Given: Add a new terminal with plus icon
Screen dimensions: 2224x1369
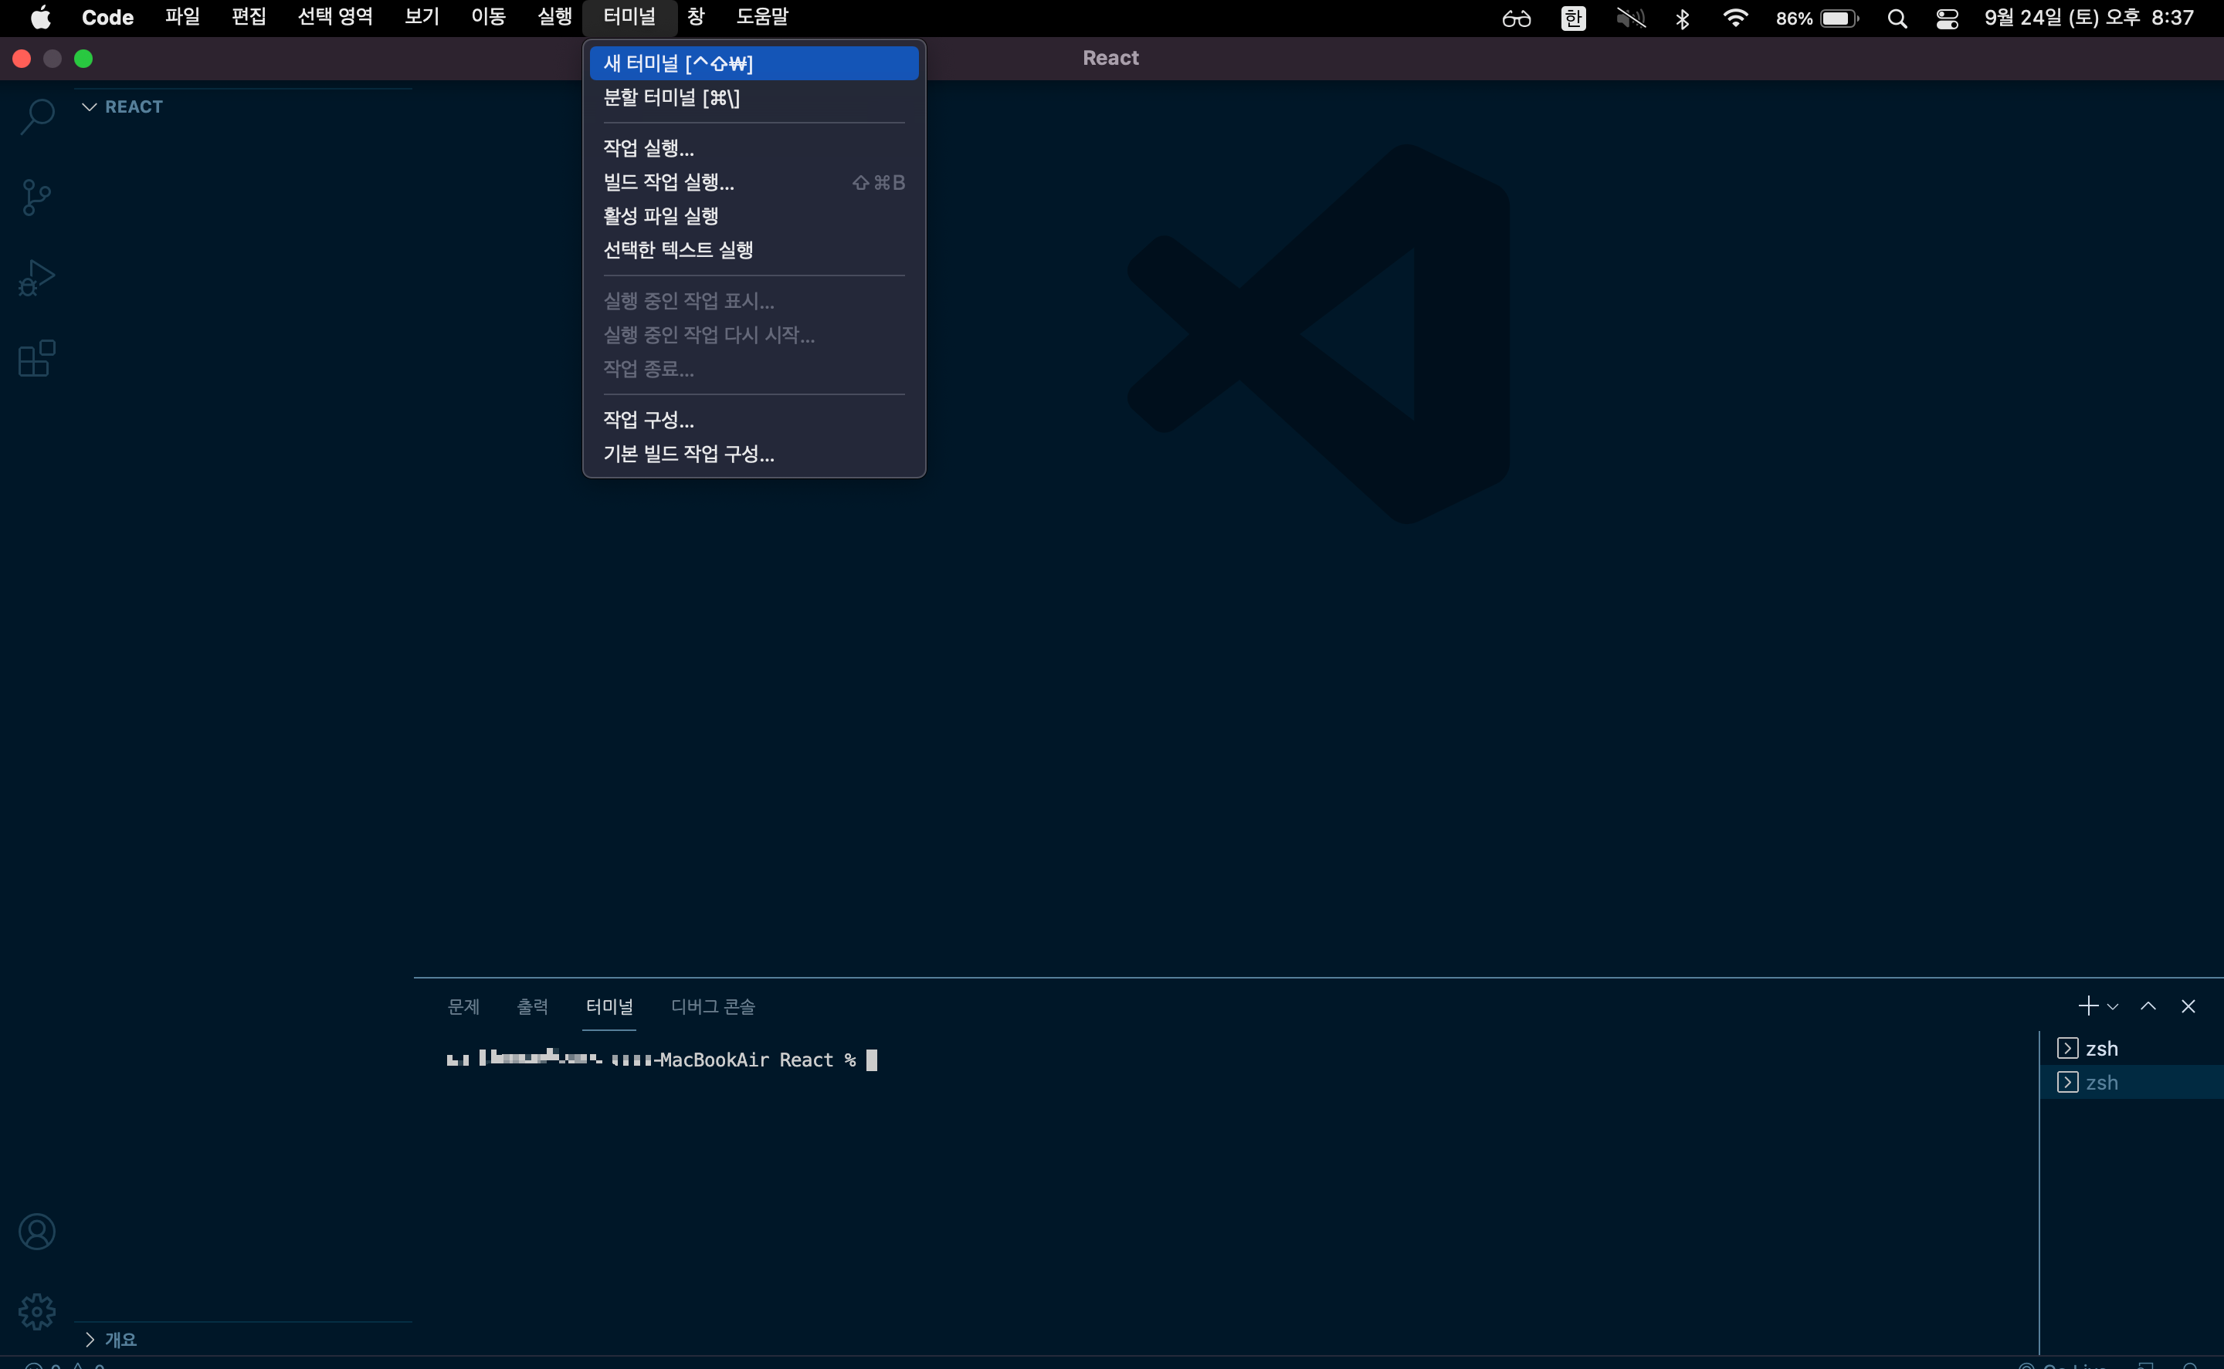Looking at the screenshot, I should click(2087, 1006).
